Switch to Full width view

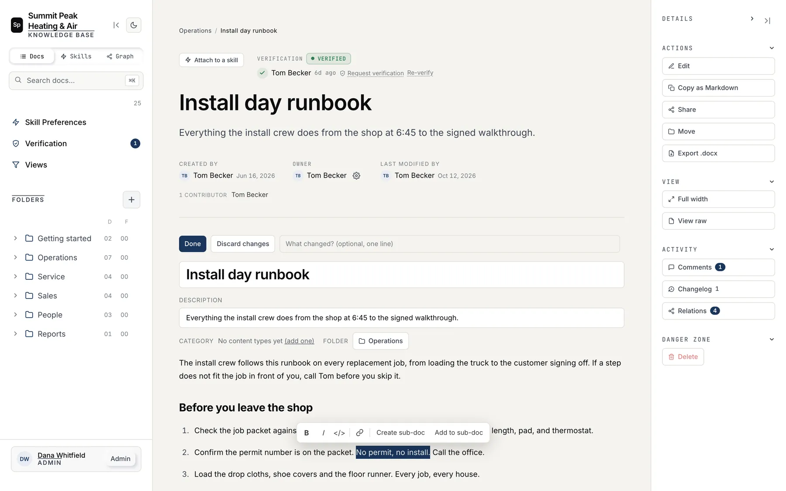[x=718, y=199]
